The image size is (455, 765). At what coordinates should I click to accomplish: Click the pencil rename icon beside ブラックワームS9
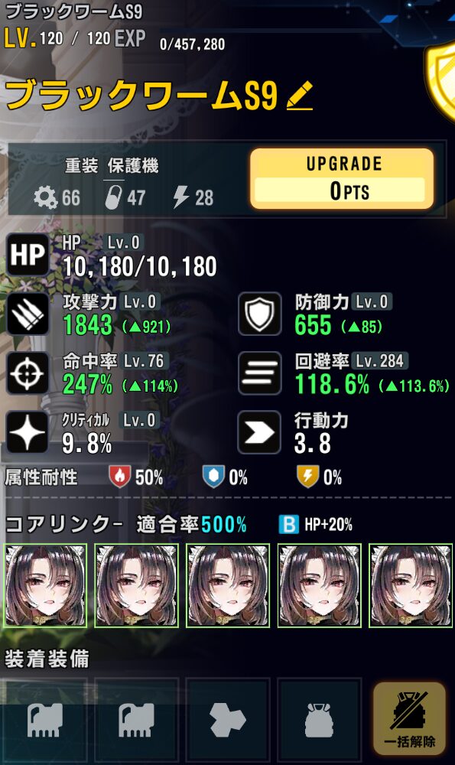click(x=300, y=96)
